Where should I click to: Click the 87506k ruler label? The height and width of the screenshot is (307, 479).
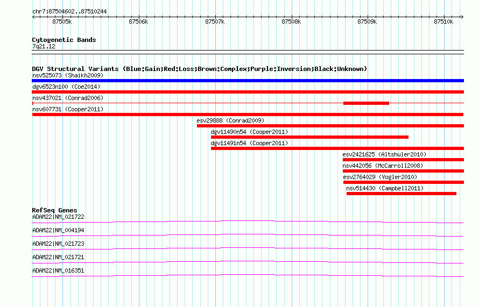(x=138, y=22)
